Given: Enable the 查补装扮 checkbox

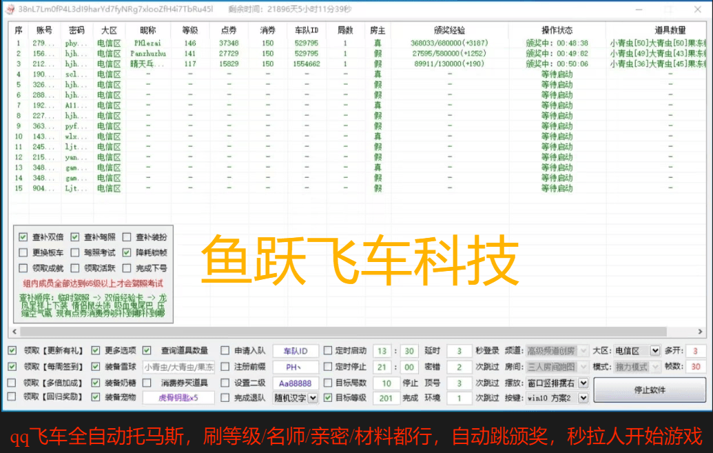Looking at the screenshot, I should coord(127,237).
